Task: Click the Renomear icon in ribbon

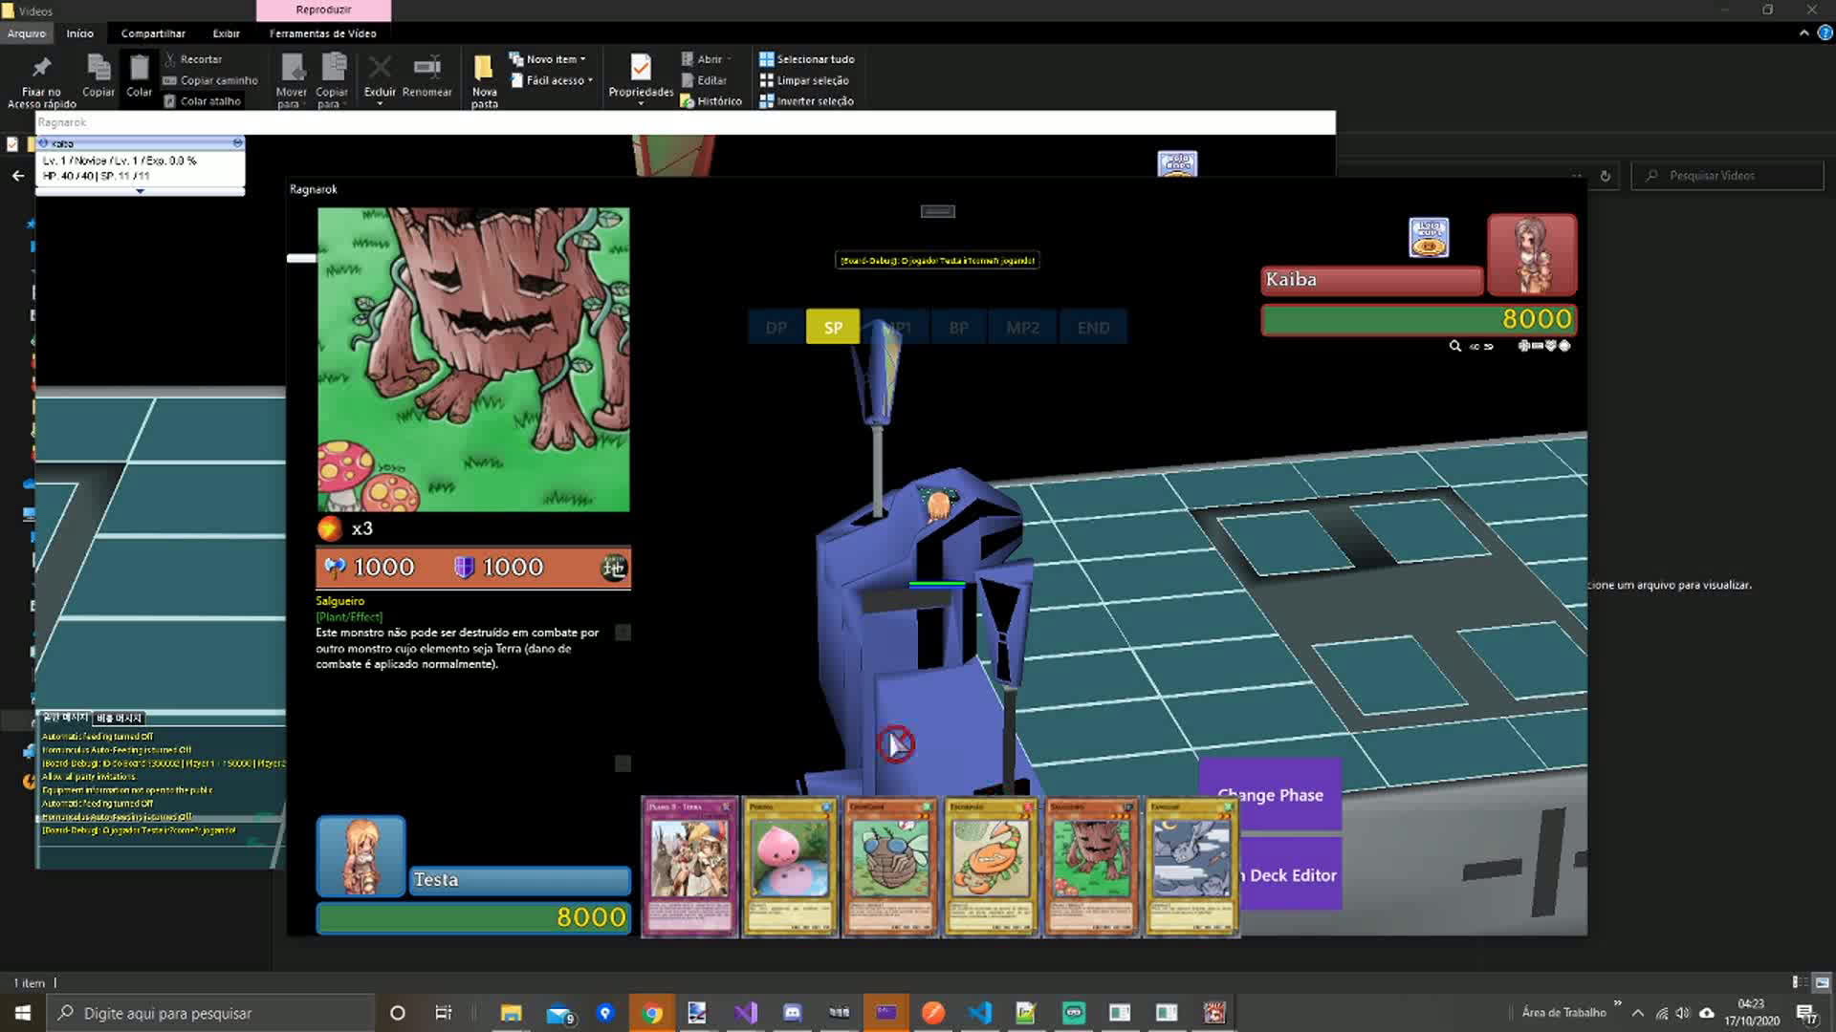Action: pos(426,68)
